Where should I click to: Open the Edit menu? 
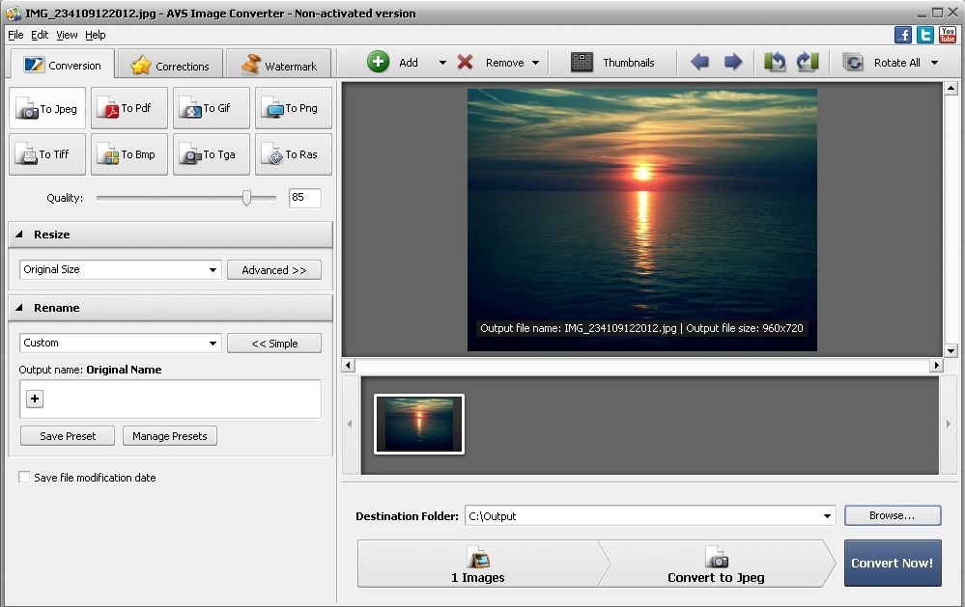(39, 34)
